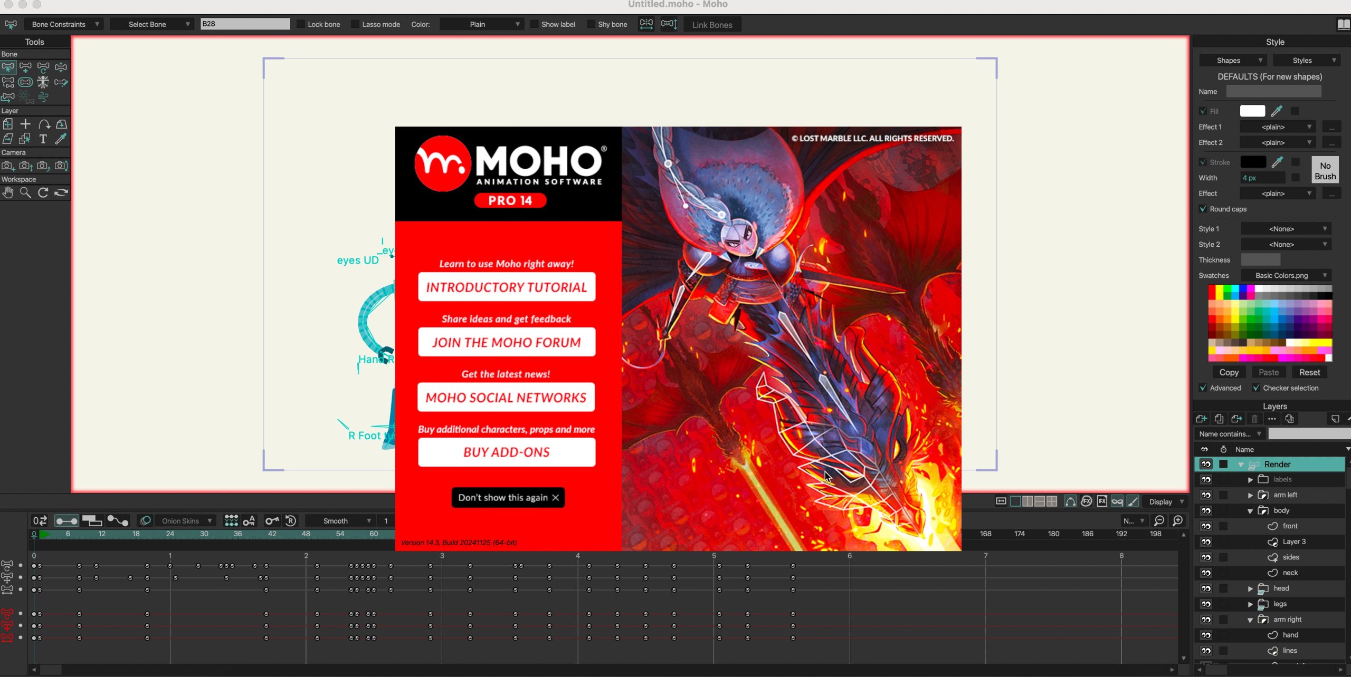The width and height of the screenshot is (1351, 677).
Task: Enable the Lock bone checkbox
Action: click(x=301, y=24)
